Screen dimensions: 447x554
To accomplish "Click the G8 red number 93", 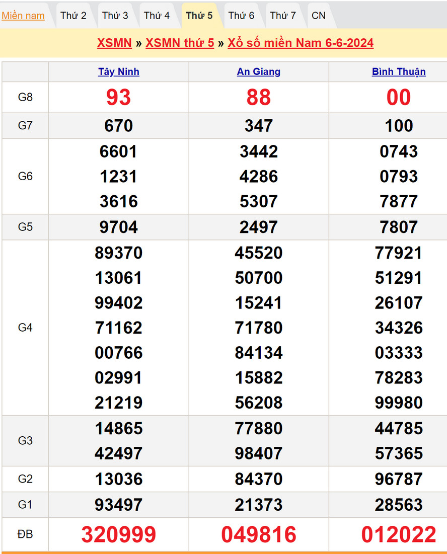I will 119,97.
